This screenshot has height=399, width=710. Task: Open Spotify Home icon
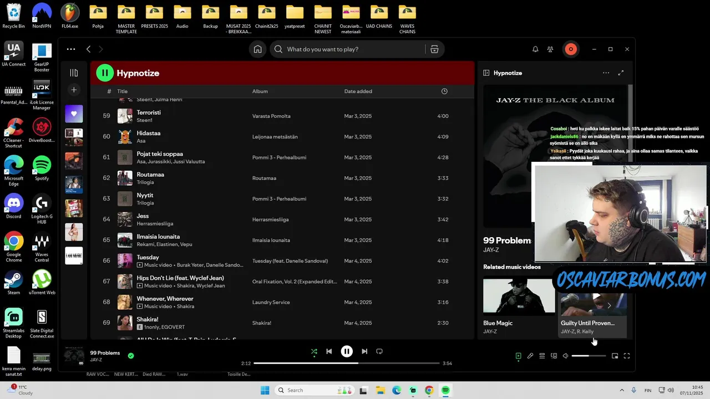258,49
